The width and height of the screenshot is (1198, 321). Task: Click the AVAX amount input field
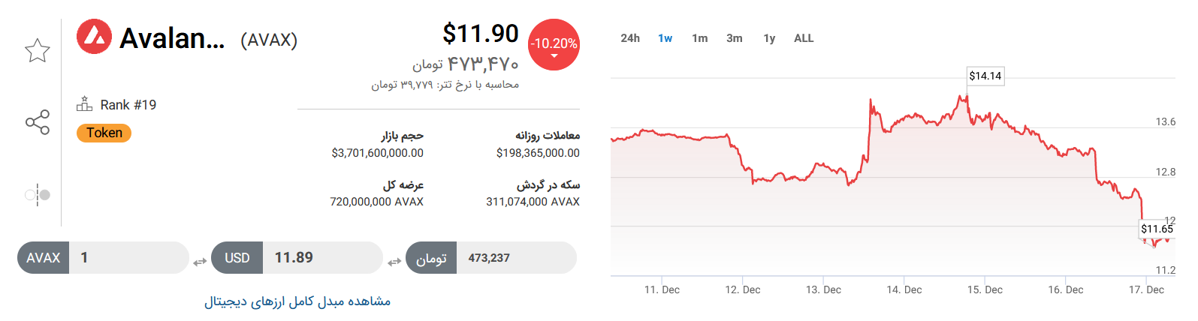coord(128,258)
